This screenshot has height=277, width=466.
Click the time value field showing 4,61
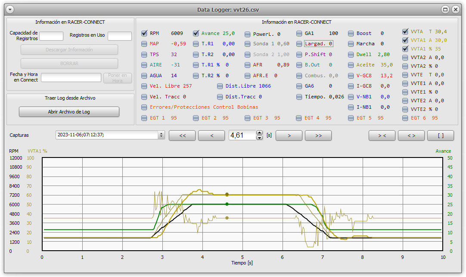tap(242, 135)
